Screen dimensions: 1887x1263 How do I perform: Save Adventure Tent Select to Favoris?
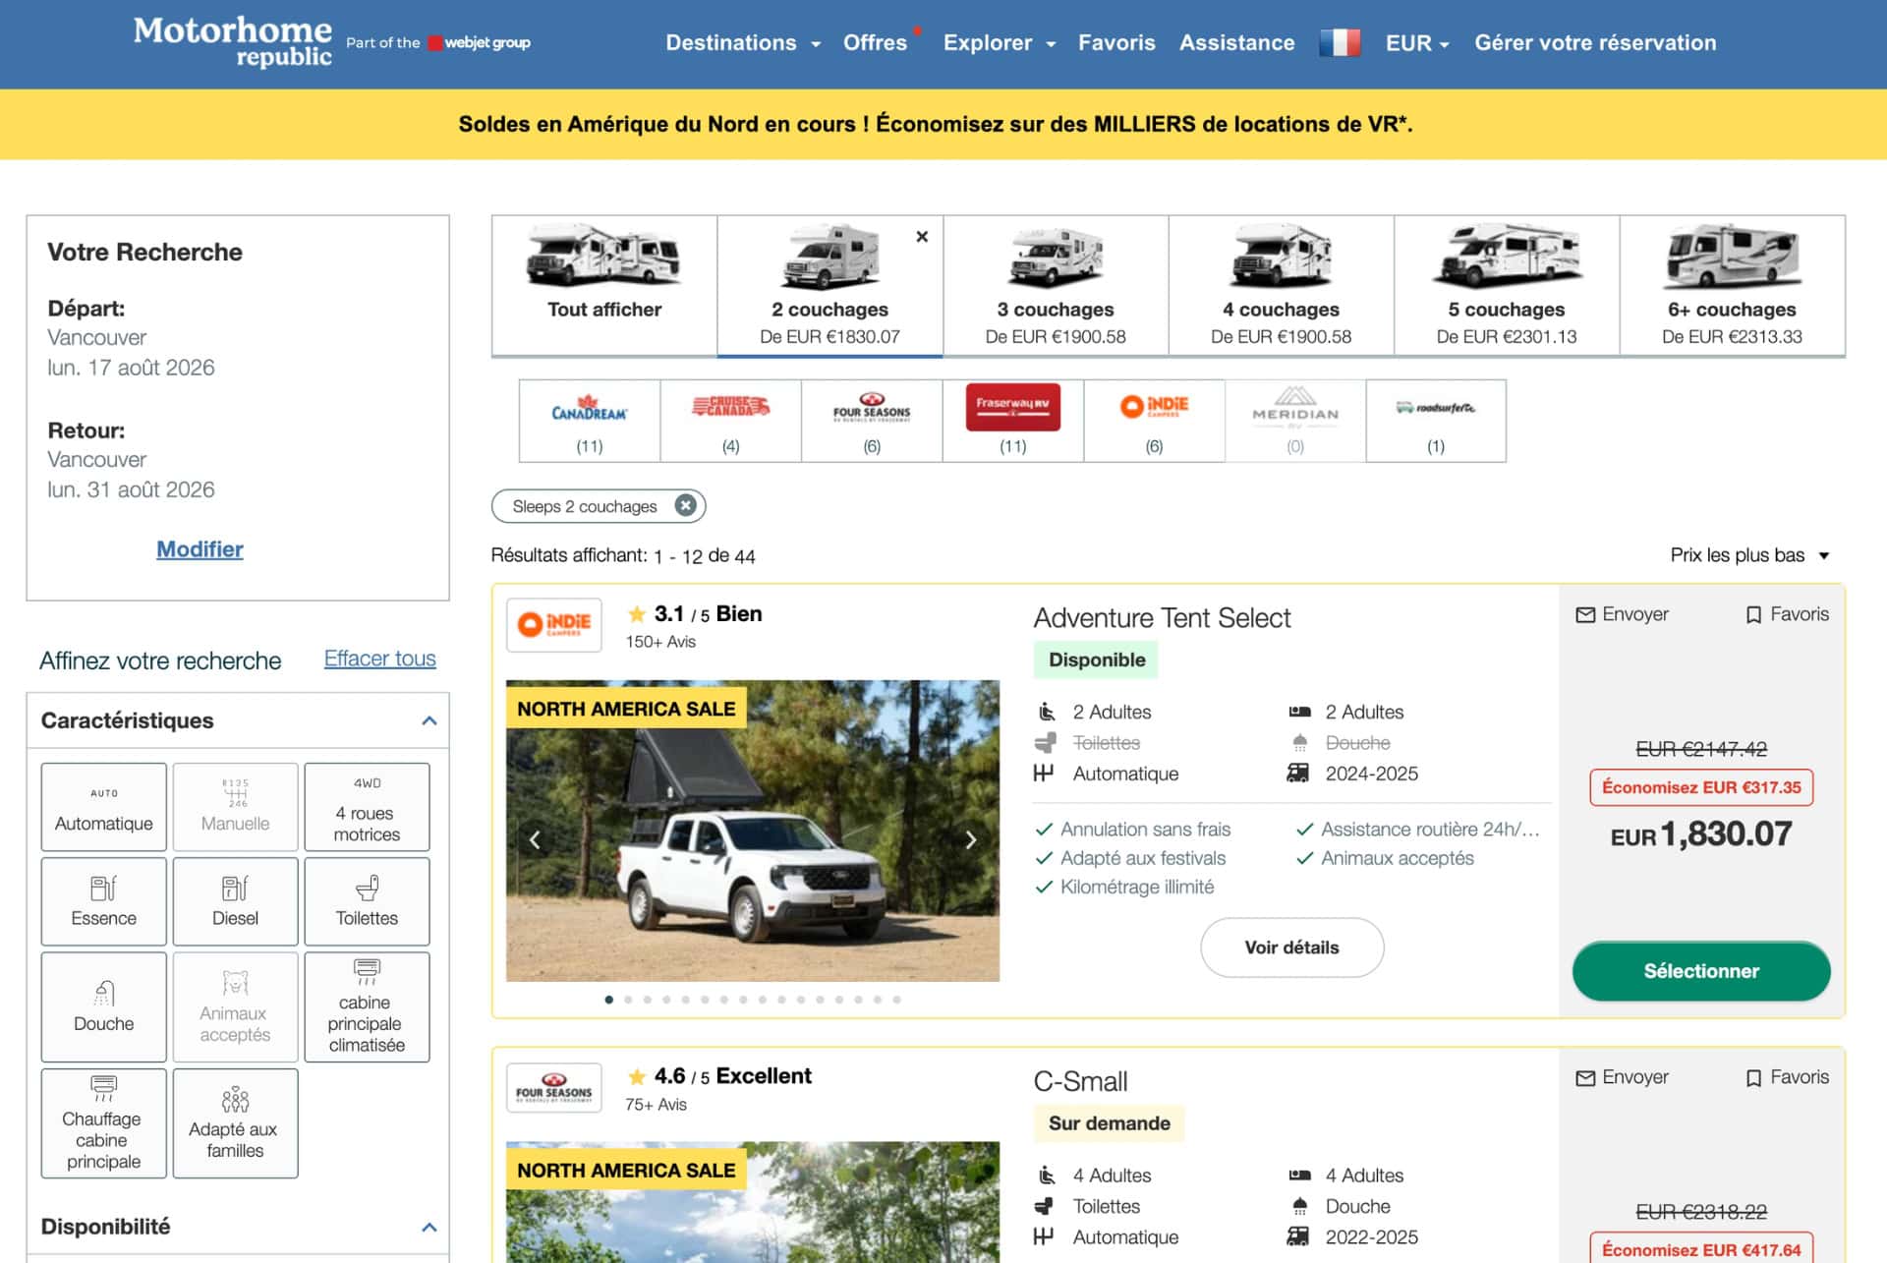tap(1787, 614)
